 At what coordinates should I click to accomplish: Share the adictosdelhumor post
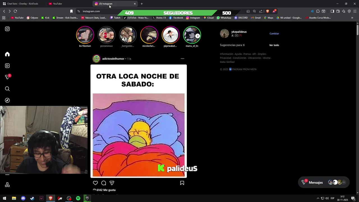[112, 183]
